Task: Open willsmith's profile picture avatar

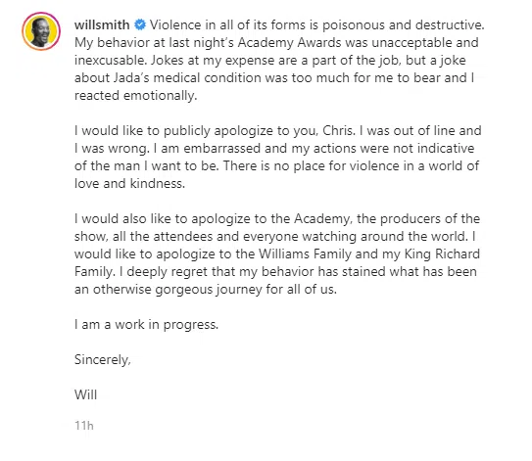Action: (41, 31)
